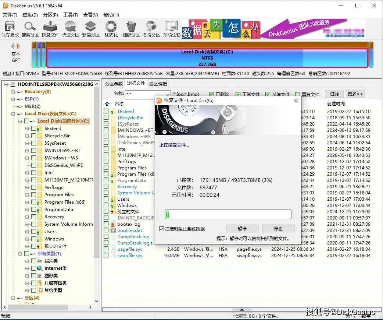Viewport: 383px width, 320px height.
Task: Click the 过滤 button
Action: [x=334, y=94]
